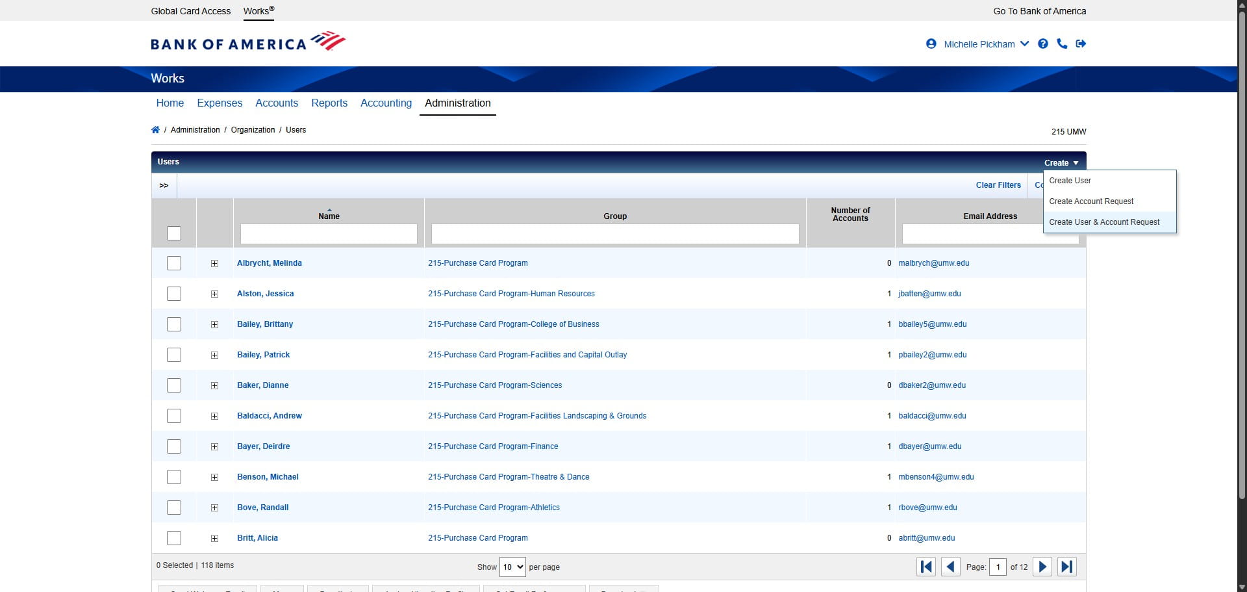Switch to the Accounting tab
Screen dimensions: 1247x592
click(x=386, y=103)
